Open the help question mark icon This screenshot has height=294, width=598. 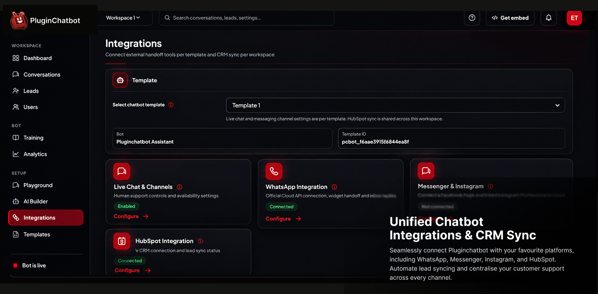472,18
